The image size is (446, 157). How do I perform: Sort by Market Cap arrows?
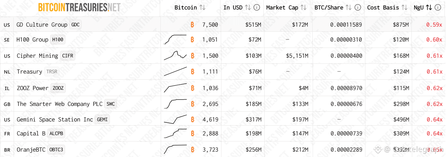[x=303, y=8]
